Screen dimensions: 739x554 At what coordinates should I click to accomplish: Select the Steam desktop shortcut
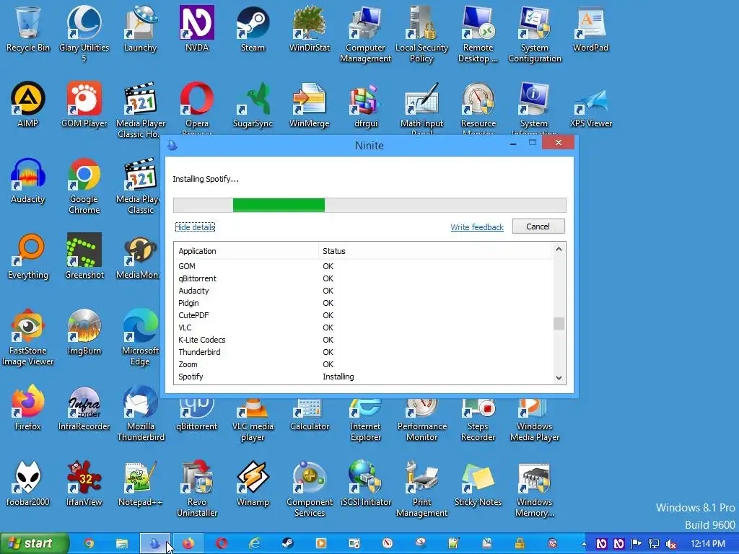tap(253, 28)
